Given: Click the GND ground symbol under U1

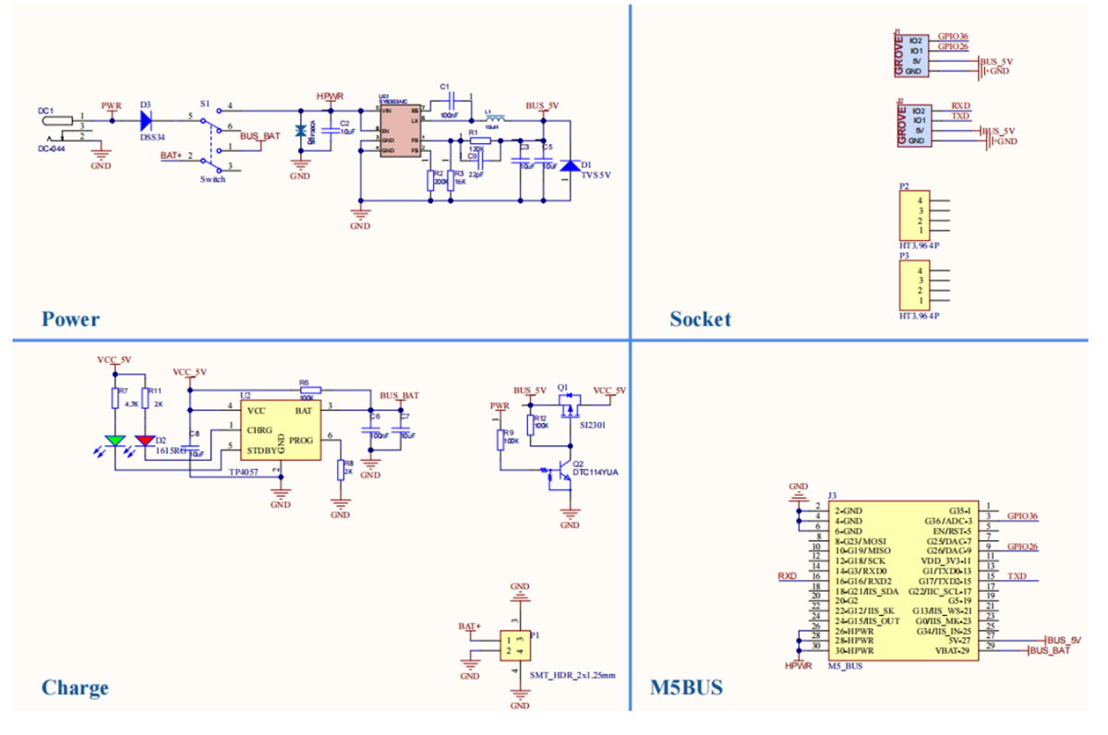Looking at the screenshot, I should (x=360, y=214).
